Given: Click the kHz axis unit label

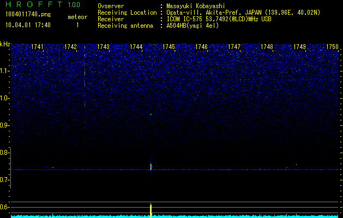Looking at the screenshot, I should tap(5, 44).
